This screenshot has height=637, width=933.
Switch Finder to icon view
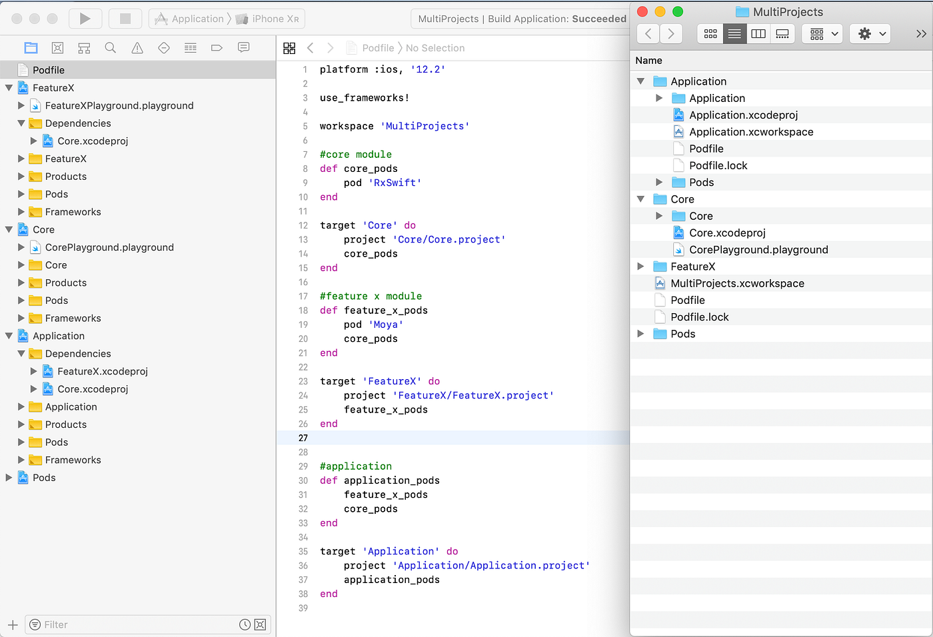coord(710,33)
